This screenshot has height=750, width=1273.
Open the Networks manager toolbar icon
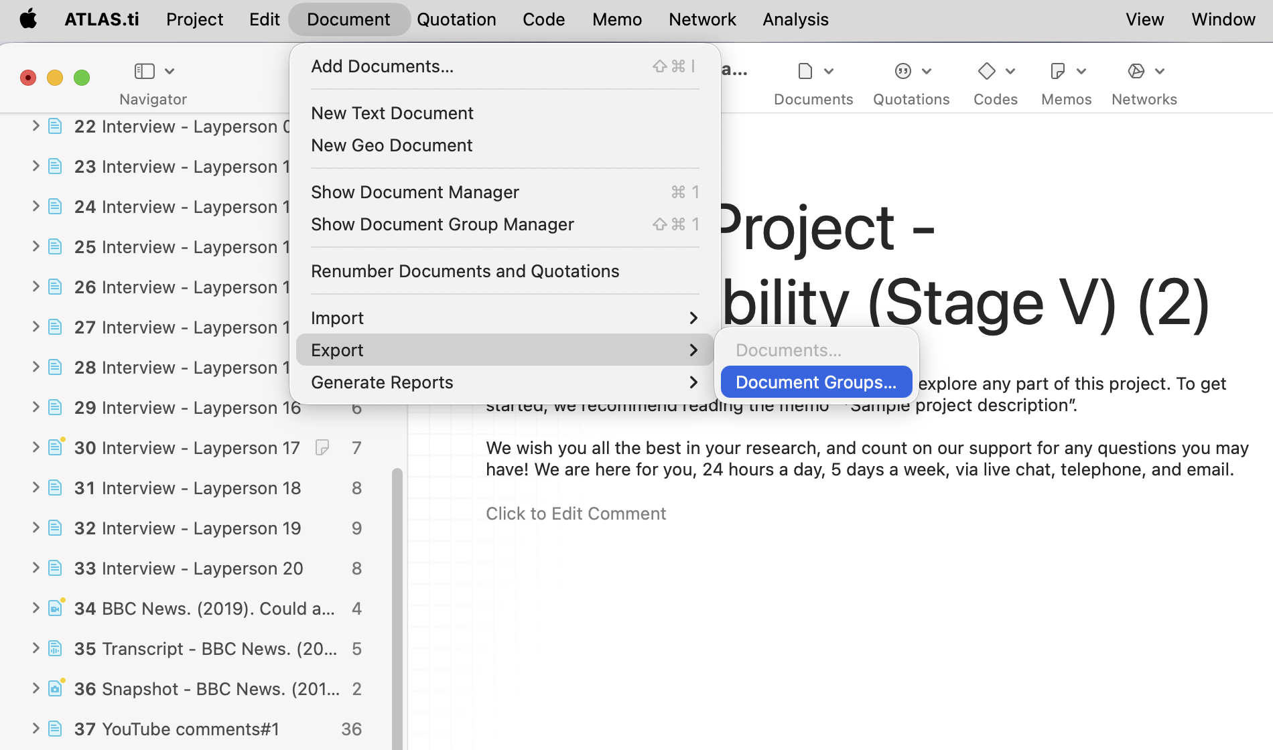(x=1136, y=71)
